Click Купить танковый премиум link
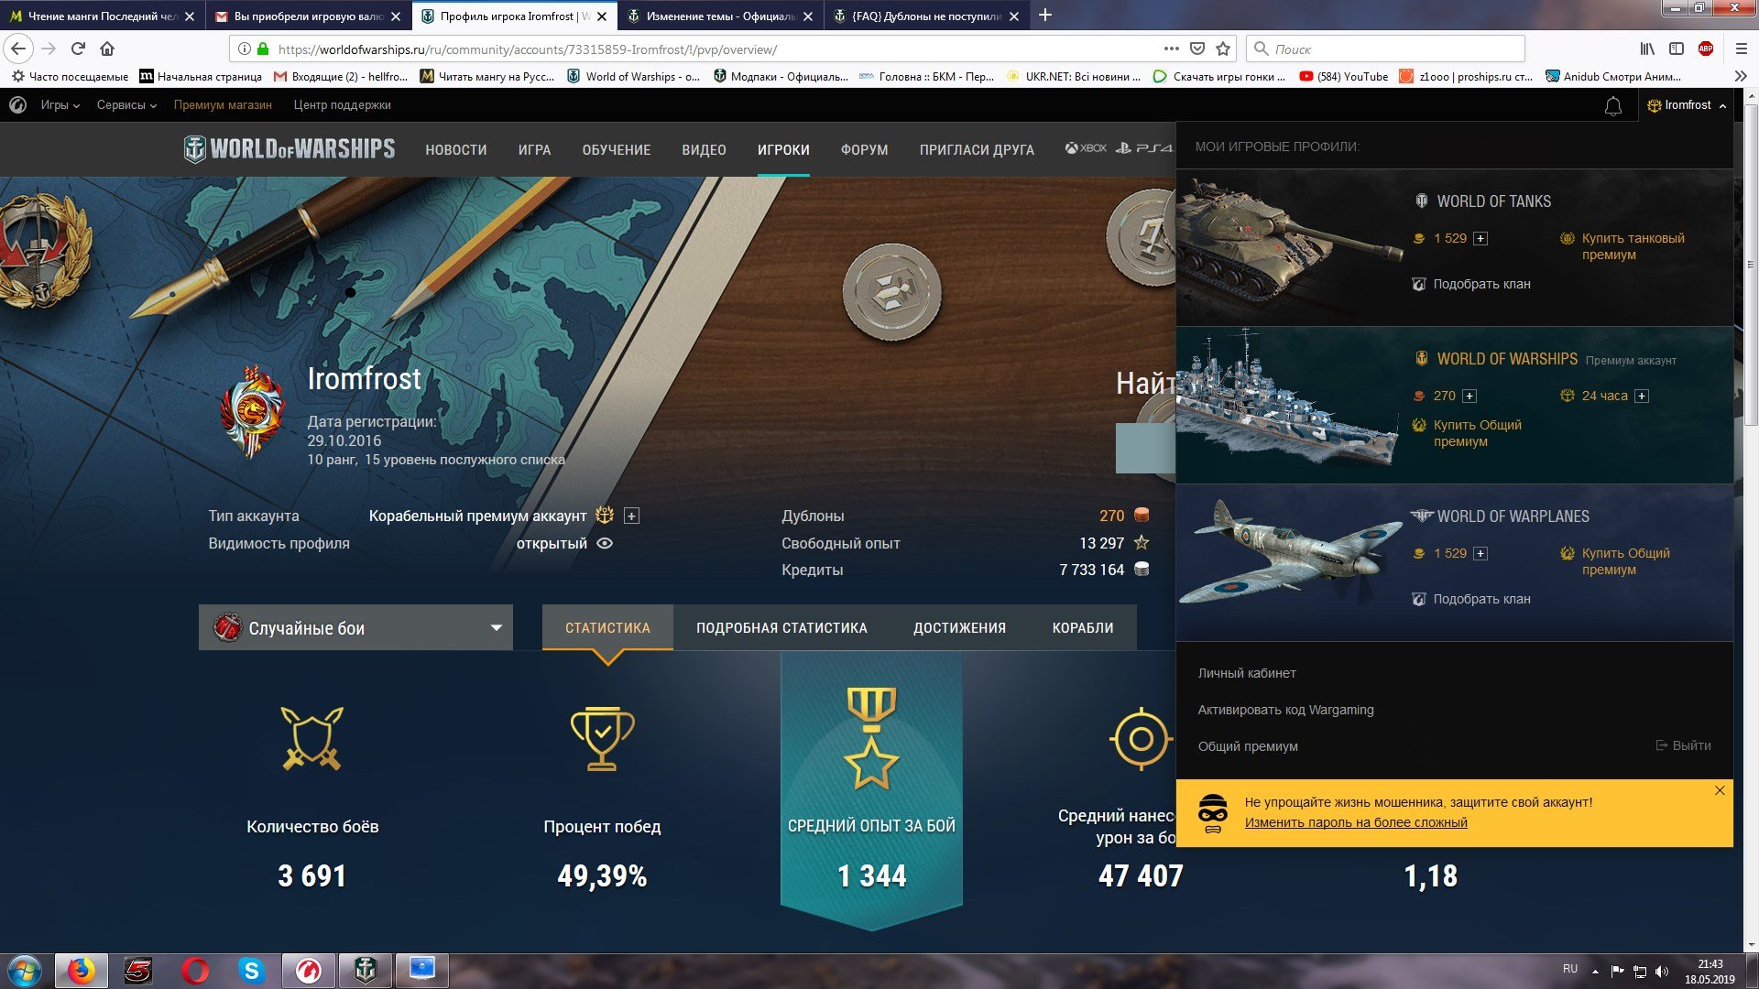1759x989 pixels. [x=1633, y=246]
